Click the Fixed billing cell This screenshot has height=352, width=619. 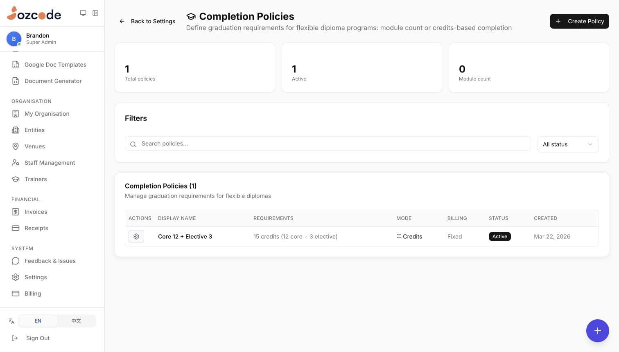coord(454,236)
